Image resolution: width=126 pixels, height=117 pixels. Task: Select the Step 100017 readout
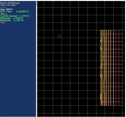7,9
